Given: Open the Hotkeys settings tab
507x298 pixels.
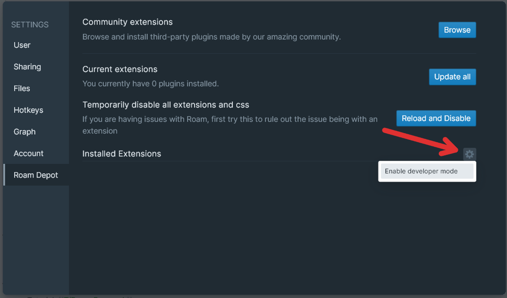Looking at the screenshot, I should [28, 111].
